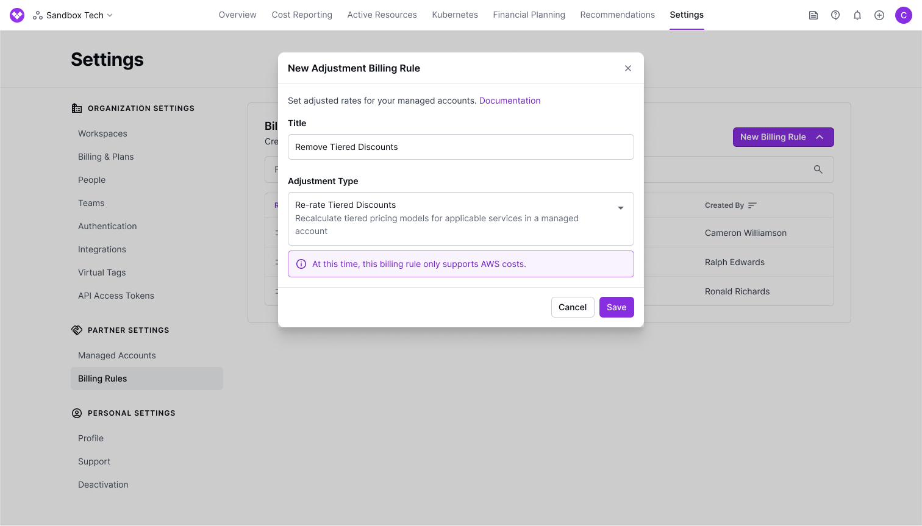Save the new billing rule
922x526 pixels.
(x=616, y=307)
